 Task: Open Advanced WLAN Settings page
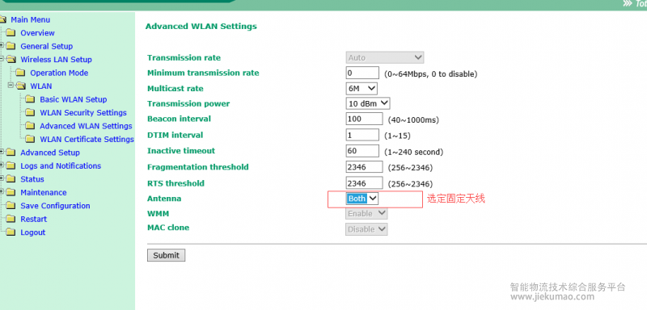86,126
